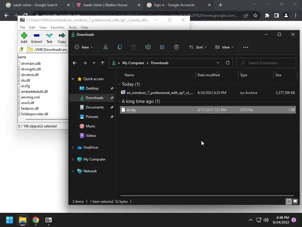Go back in Explorer navigation

coord(75,63)
